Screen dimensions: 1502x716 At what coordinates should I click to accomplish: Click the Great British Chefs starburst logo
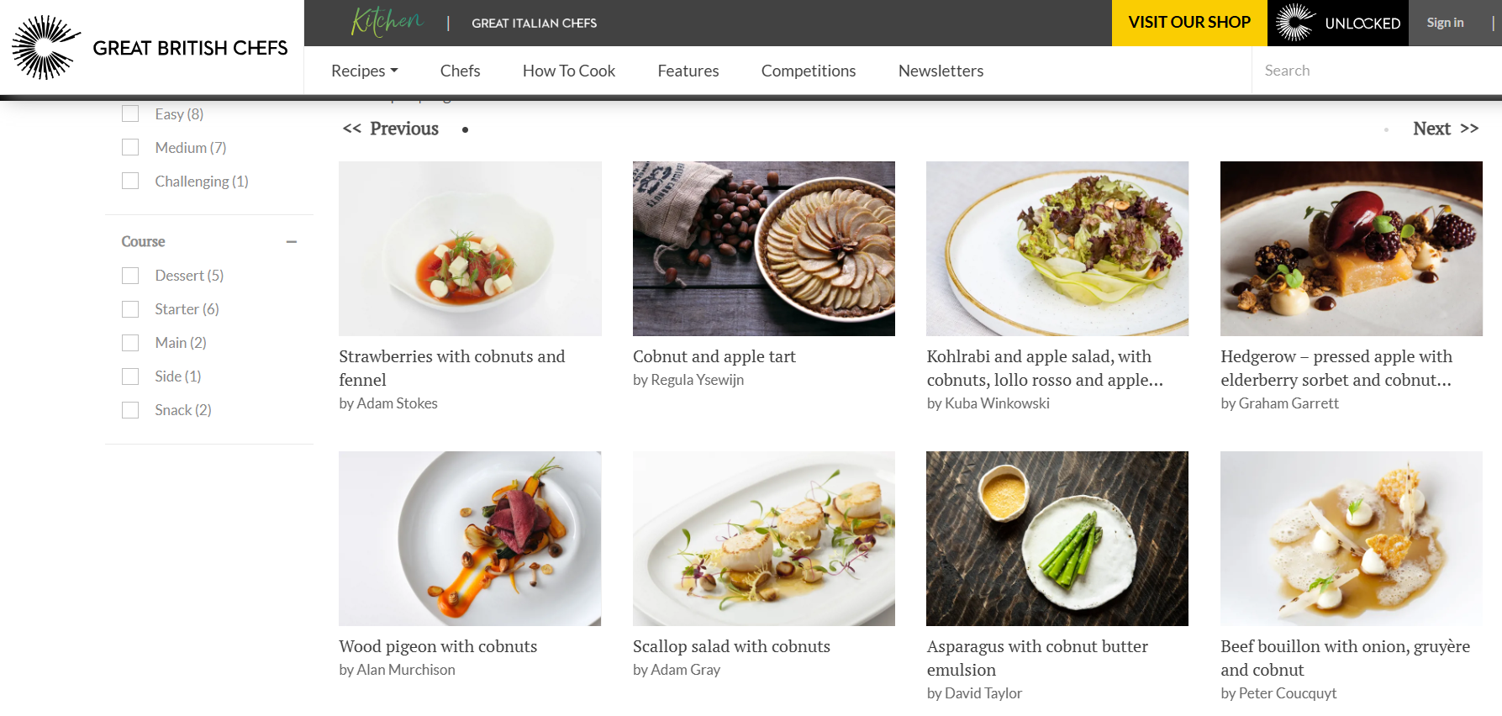(46, 47)
